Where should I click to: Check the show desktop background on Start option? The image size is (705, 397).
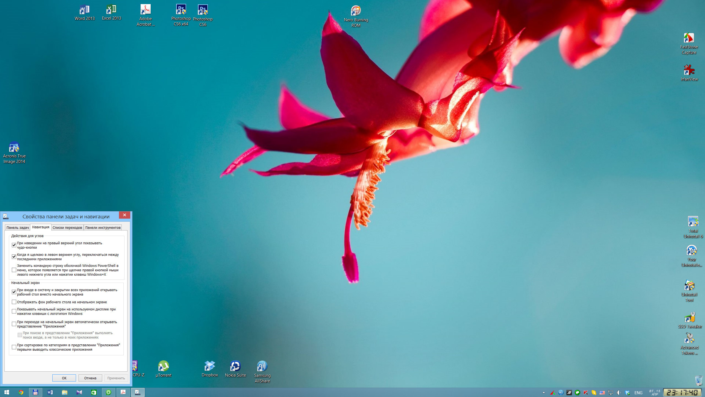(14, 302)
